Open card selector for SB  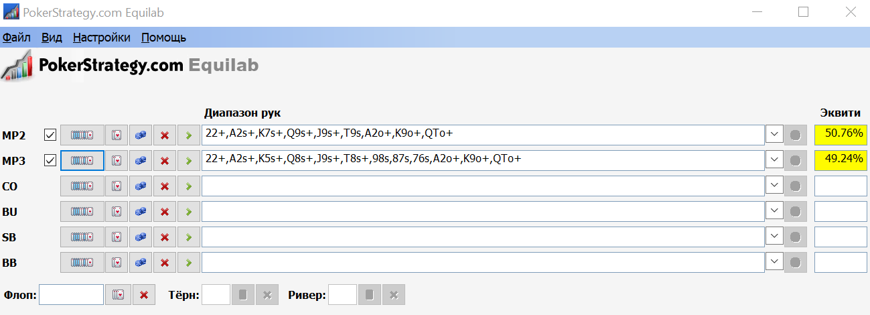(117, 237)
